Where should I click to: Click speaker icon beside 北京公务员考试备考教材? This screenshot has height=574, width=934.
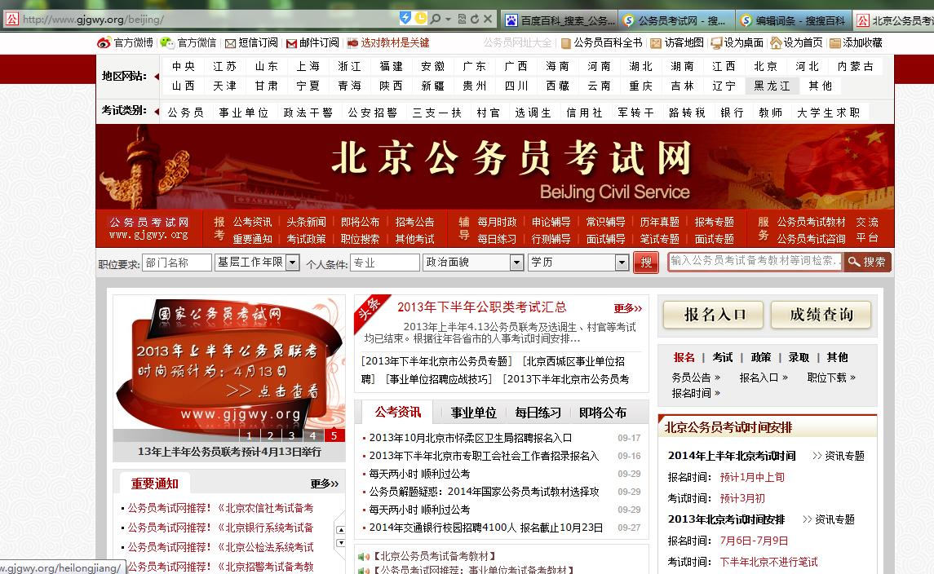[363, 557]
